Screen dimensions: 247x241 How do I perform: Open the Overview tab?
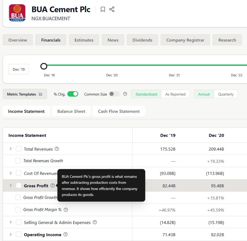point(18,40)
